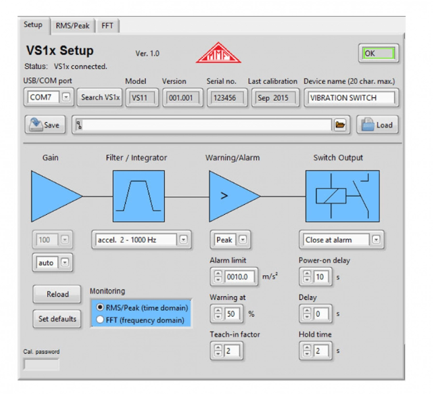Click the Last calibration field Sep 2015
436x394 pixels.
(x=275, y=97)
